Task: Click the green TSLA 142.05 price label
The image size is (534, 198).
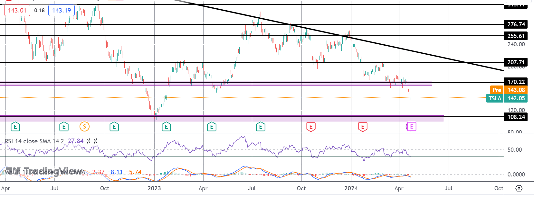Action: [x=507, y=98]
